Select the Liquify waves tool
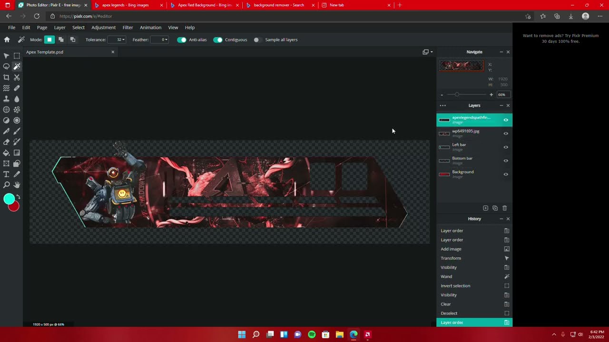The width and height of the screenshot is (609, 342). coord(6,88)
